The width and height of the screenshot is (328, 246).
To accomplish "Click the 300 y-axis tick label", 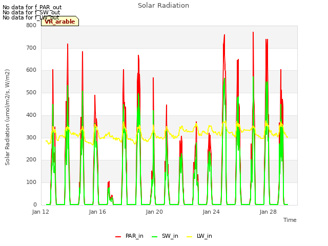I will (31, 138).
